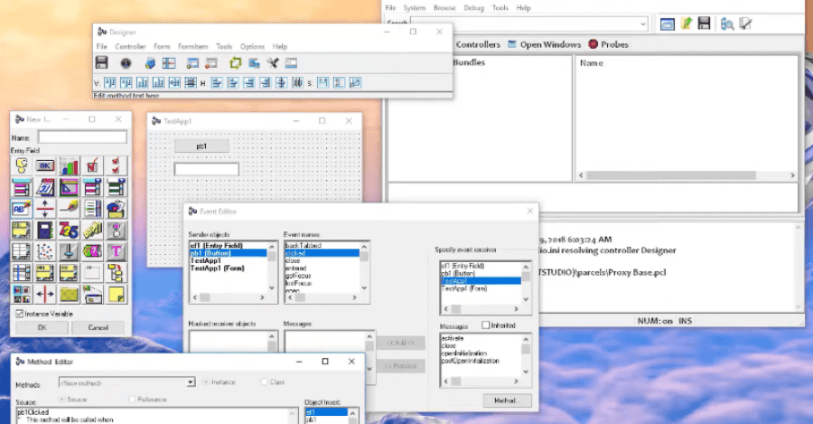The image size is (813, 424).
Task: Click the magnifier search icon in main toolbar
Action: [727, 24]
